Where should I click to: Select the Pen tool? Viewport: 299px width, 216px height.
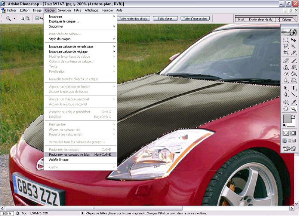tap(286, 94)
